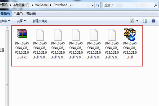
Task: Select the file name DNF_SEASON4_OB_V22.0.21.0_Full.7z
Action: [22, 50]
